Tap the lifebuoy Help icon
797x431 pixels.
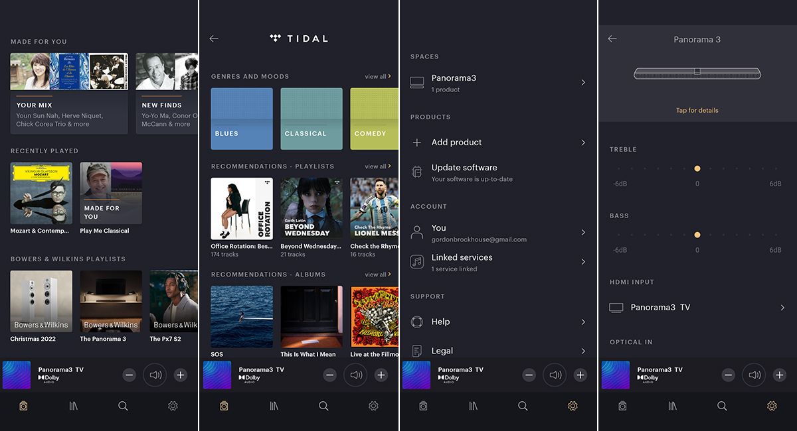[x=417, y=322]
